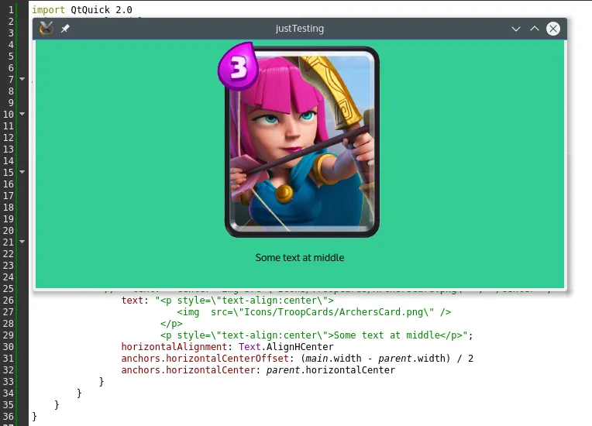592x426 pixels.
Task: Click the 'Some text at middle' label
Action: pos(300,258)
